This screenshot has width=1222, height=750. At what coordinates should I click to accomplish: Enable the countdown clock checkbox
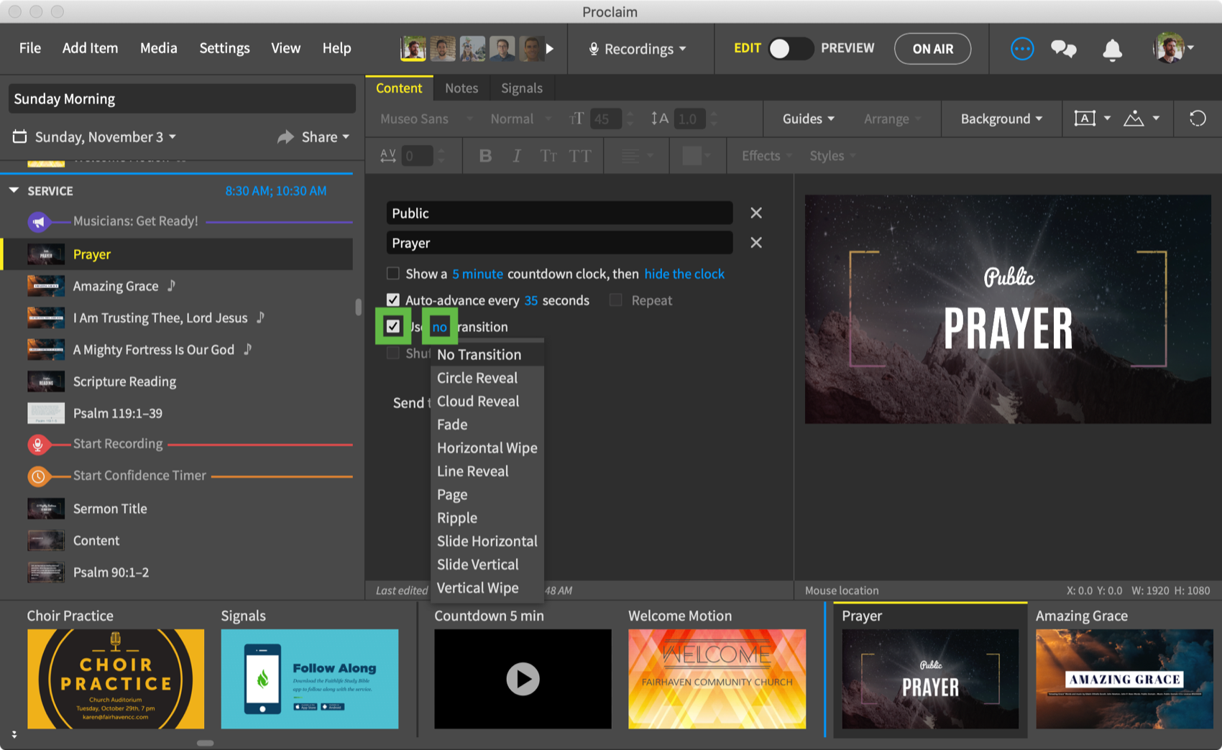(392, 274)
